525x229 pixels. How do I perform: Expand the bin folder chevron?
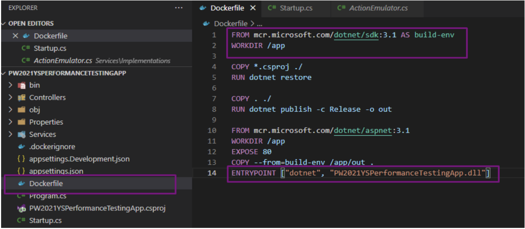click(10, 85)
